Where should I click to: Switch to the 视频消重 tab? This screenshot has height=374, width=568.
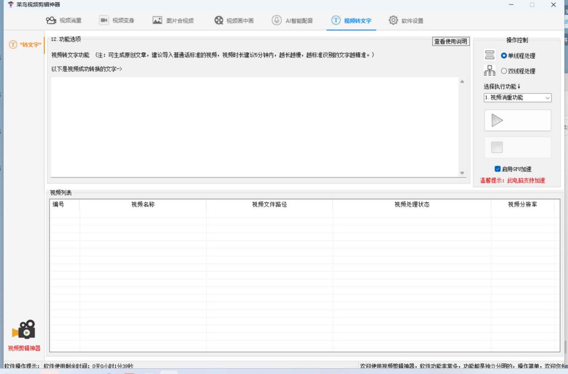coord(62,20)
